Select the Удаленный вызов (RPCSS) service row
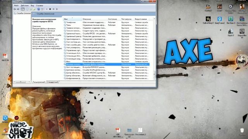Screen dimensions: 248x139 point(106,34)
